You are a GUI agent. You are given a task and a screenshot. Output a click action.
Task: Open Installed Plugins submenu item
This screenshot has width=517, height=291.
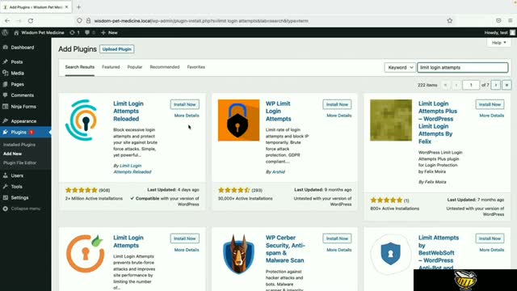19,145
